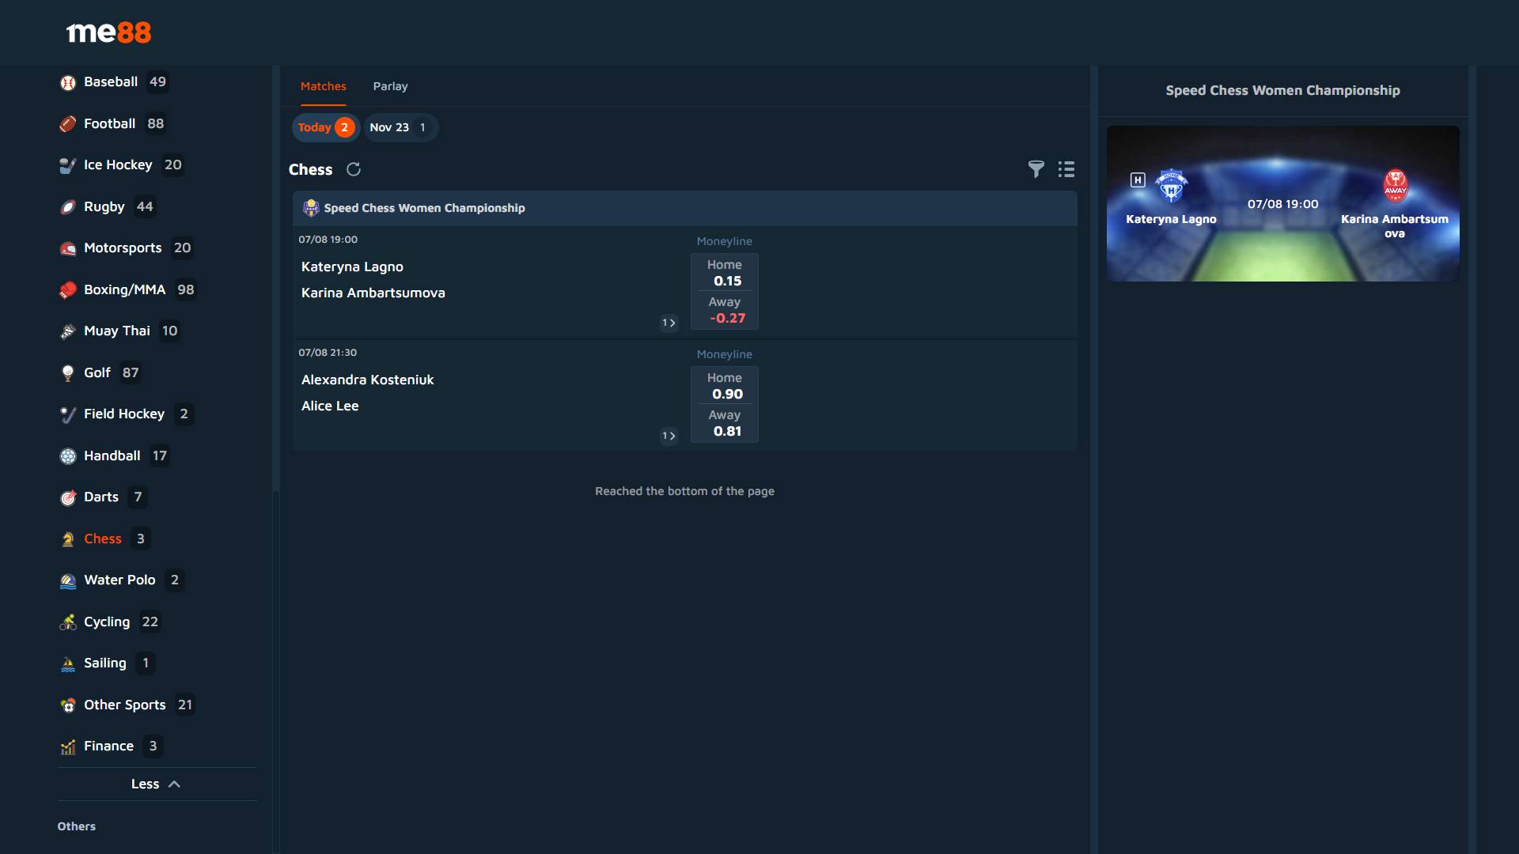
Task: Click the 07/08 21:30 match time
Action: click(x=328, y=353)
